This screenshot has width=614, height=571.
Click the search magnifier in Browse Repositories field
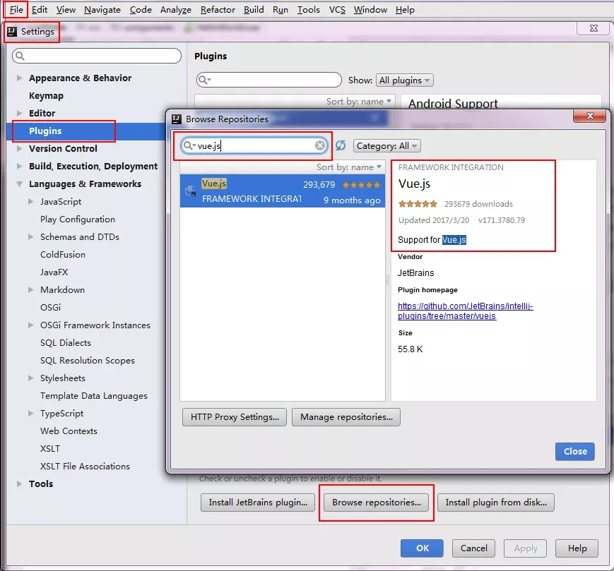(189, 145)
